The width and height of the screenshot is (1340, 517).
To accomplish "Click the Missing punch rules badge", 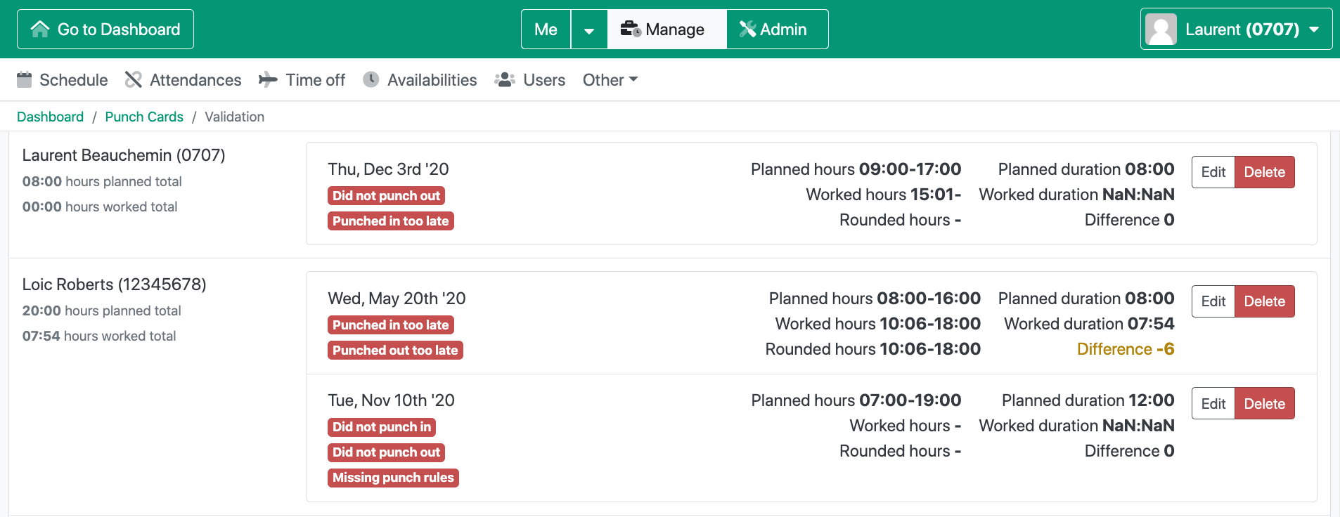I will tap(393, 478).
